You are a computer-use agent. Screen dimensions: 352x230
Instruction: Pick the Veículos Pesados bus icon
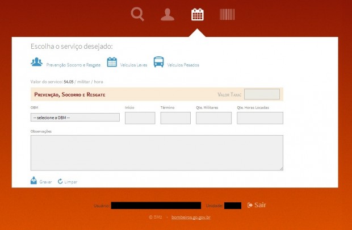click(x=158, y=62)
